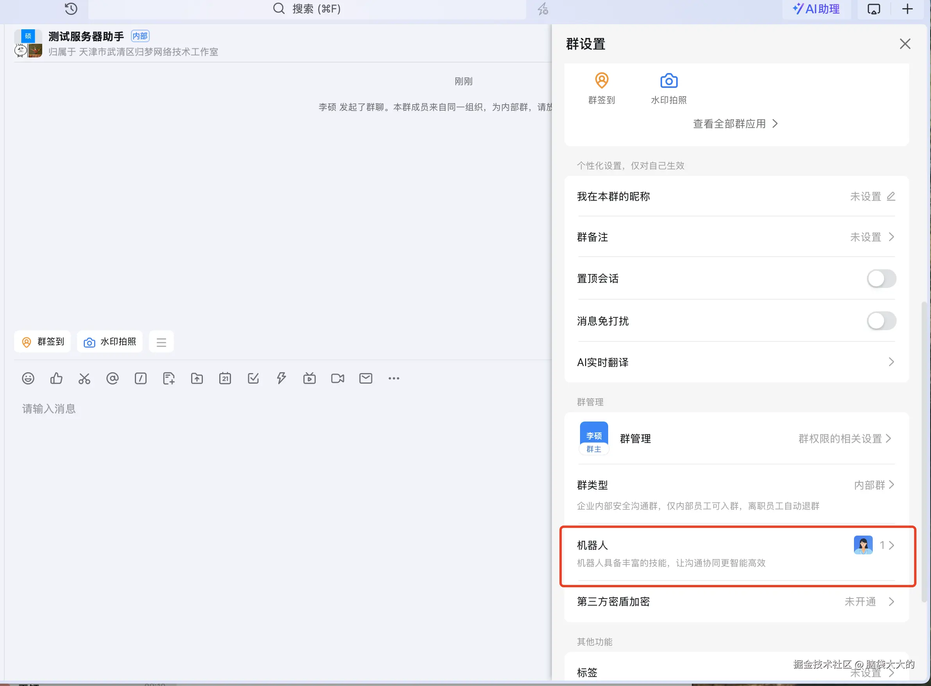This screenshot has height=686, width=931.
Task: Expand the AI实时翻译 settings row
Action: [x=736, y=362]
